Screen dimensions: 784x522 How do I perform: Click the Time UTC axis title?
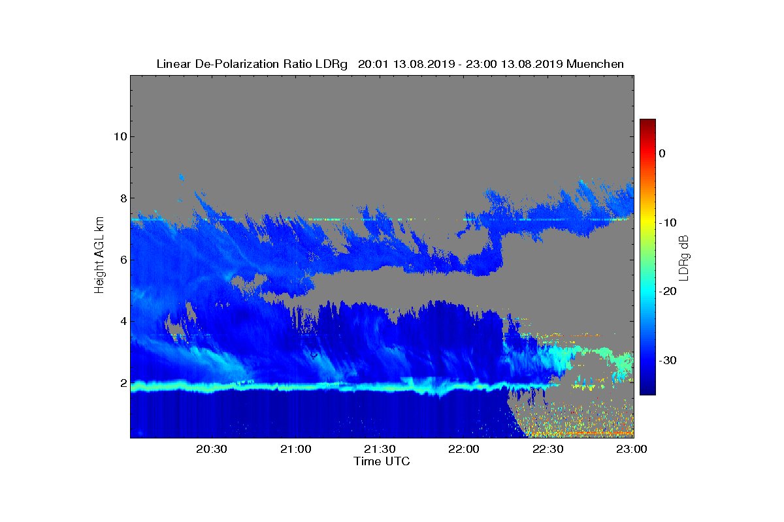[x=382, y=461]
